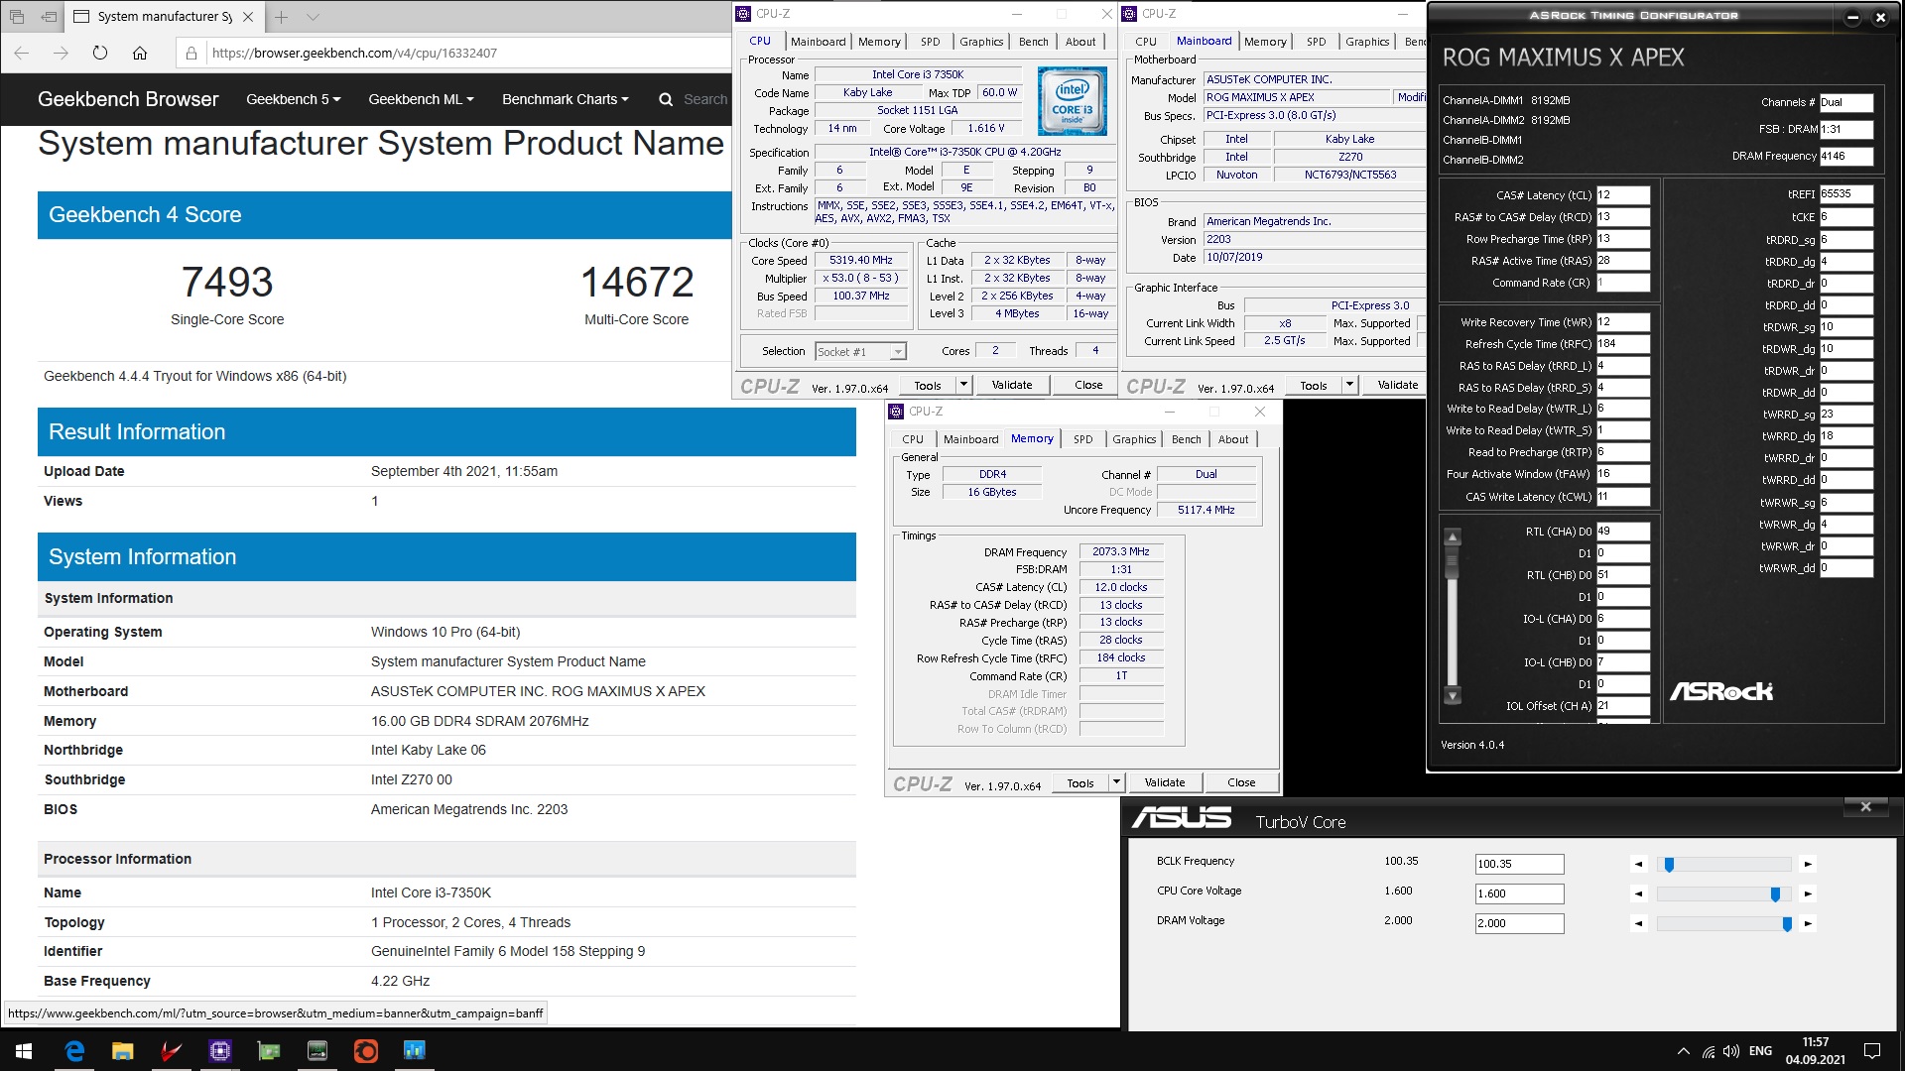
Task: Click the CAS# Latency (tCL) field
Action: click(1622, 195)
